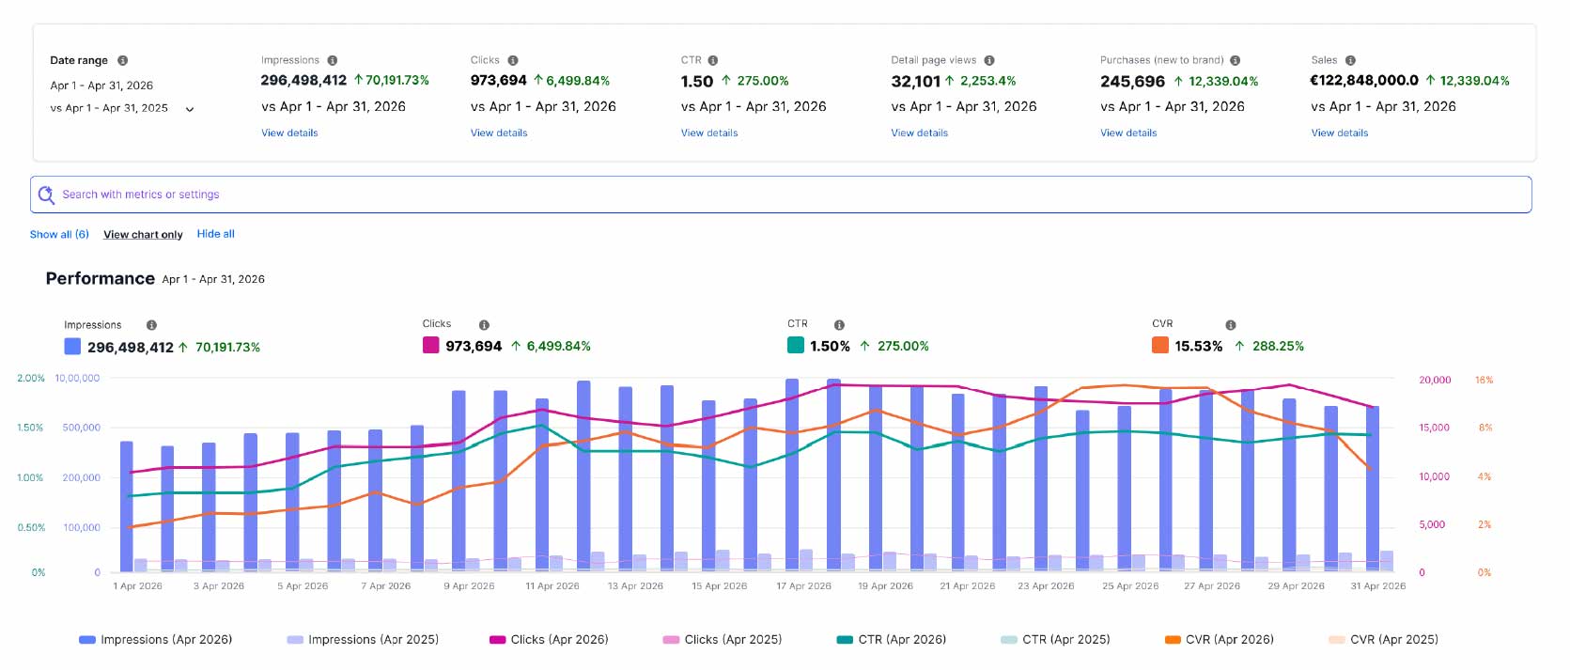
Task: Toggle CTR (Apr 2026) legend series
Action: pos(892,640)
